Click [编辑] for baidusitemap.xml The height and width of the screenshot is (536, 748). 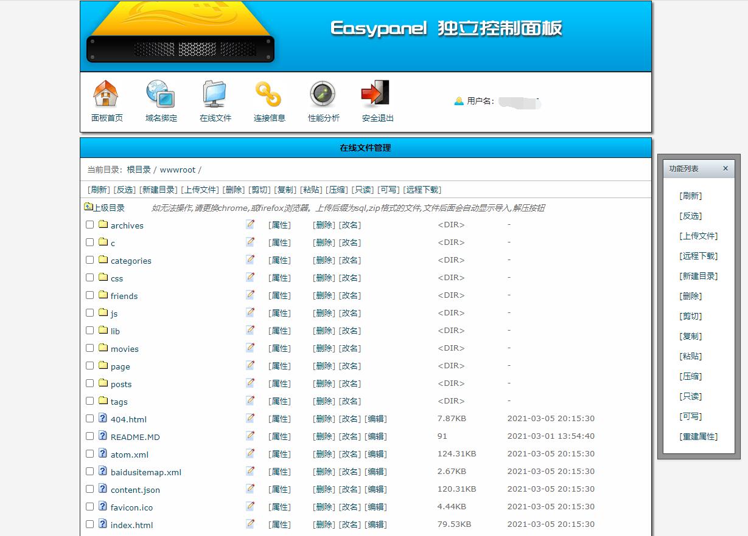point(376,472)
